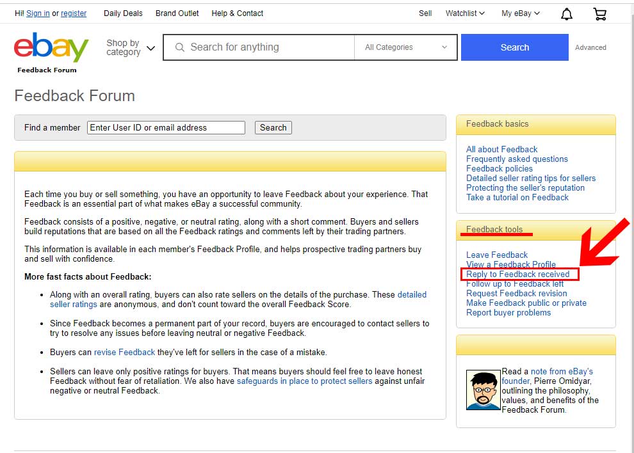This screenshot has width=634, height=453.
Task: Open Help & Contact
Action: pyautogui.click(x=237, y=13)
